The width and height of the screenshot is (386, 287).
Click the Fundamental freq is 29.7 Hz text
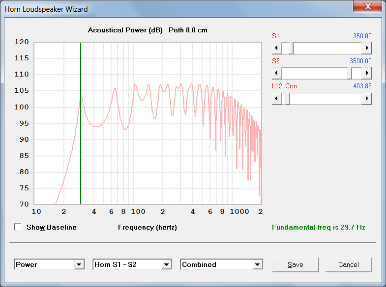(x=318, y=227)
